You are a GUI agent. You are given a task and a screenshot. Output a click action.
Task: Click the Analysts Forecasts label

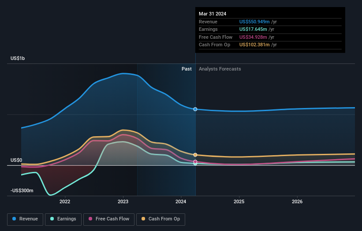pyautogui.click(x=220, y=69)
